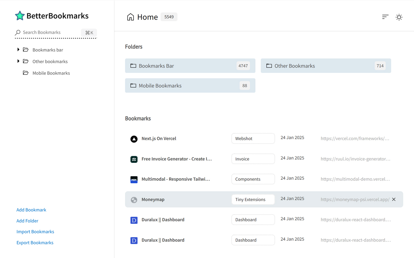The height and width of the screenshot is (258, 414).
Task: Select Other bookmarks in sidebar tree
Action: click(50, 61)
